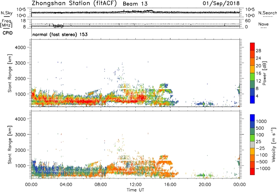Image resolution: width=277 pixels, height=192 pixels.
Task: Click the red top of the Power color bar
Action: click(x=252, y=46)
